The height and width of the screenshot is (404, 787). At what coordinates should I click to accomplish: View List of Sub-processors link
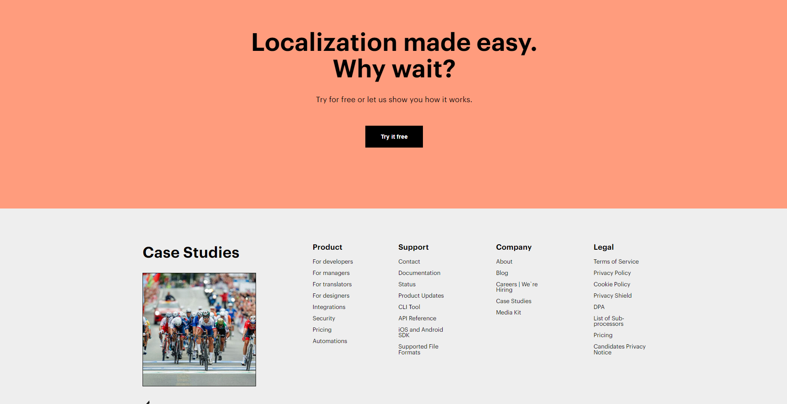coord(609,321)
